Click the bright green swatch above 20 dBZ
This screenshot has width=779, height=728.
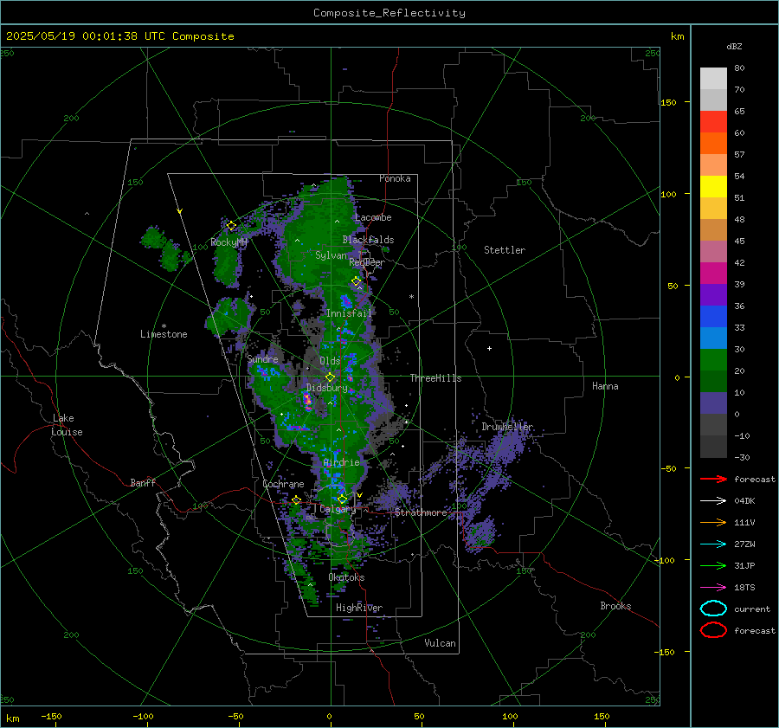[x=713, y=360]
